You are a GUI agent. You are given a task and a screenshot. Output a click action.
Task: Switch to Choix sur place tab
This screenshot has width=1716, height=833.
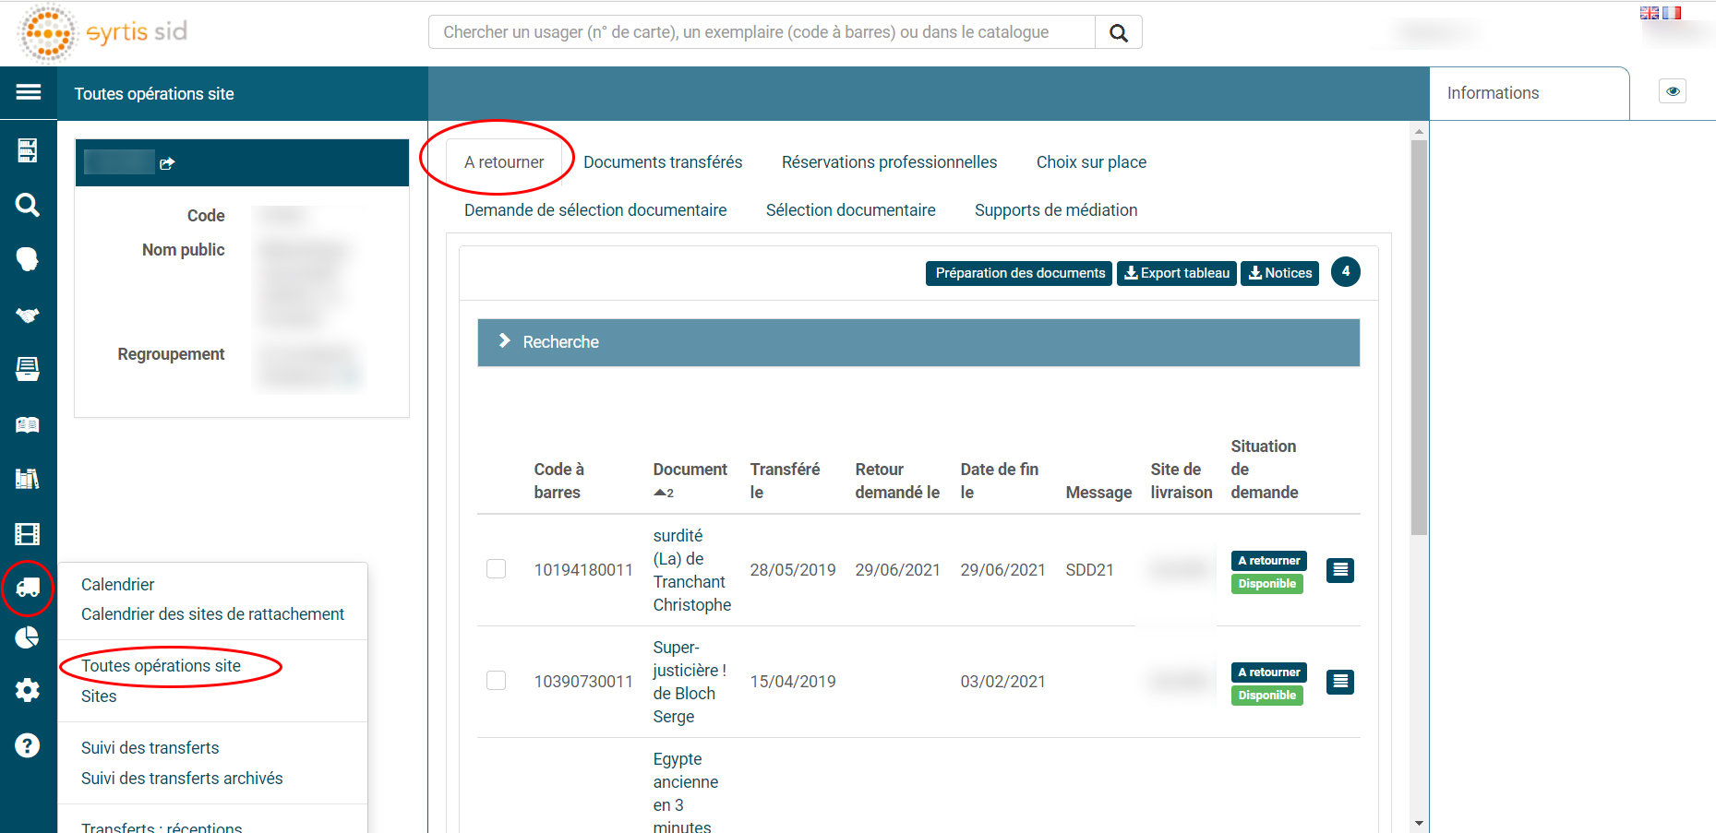(1091, 162)
